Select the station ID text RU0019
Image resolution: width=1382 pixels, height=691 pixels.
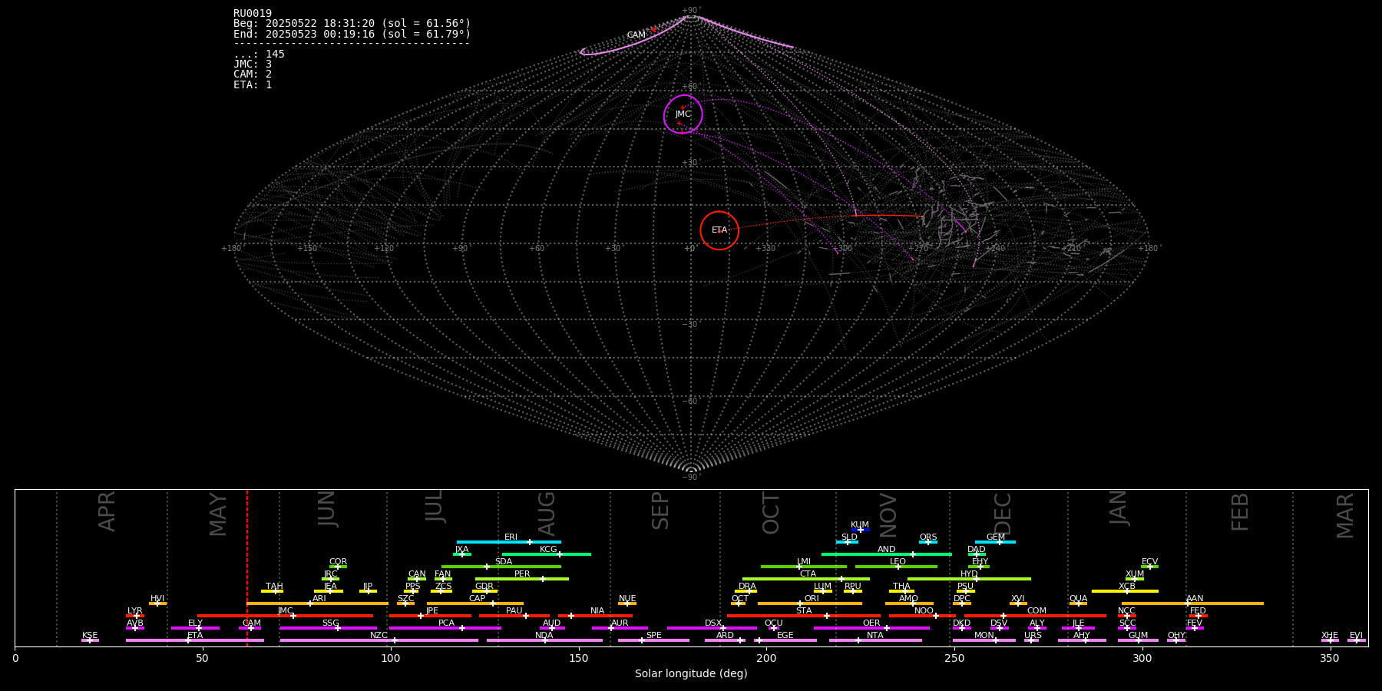click(x=253, y=14)
